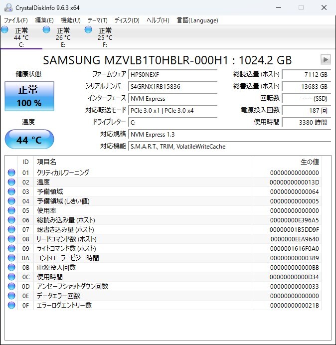This screenshot has height=345, width=336.
Task: Click the 項目名 column header
Action: pos(47,162)
